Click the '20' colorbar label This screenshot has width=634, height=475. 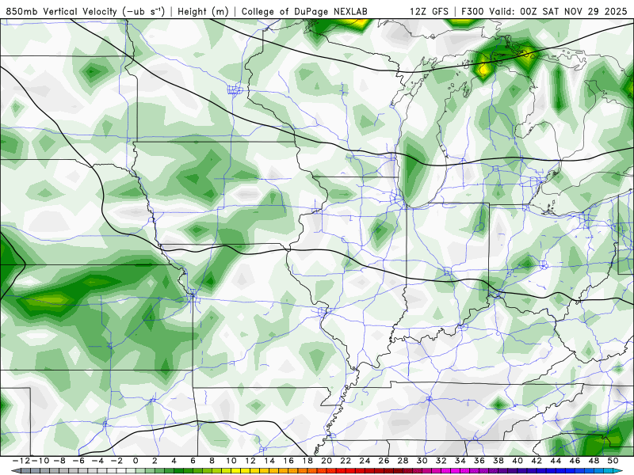pos(327,461)
